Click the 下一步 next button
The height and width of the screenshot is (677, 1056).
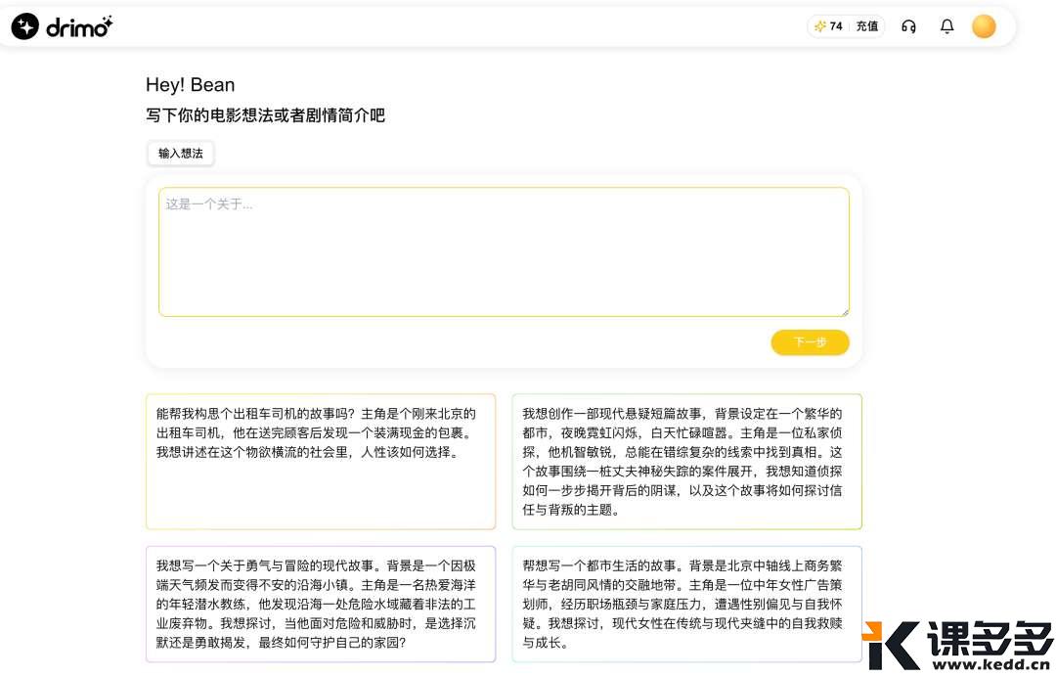[x=811, y=342]
